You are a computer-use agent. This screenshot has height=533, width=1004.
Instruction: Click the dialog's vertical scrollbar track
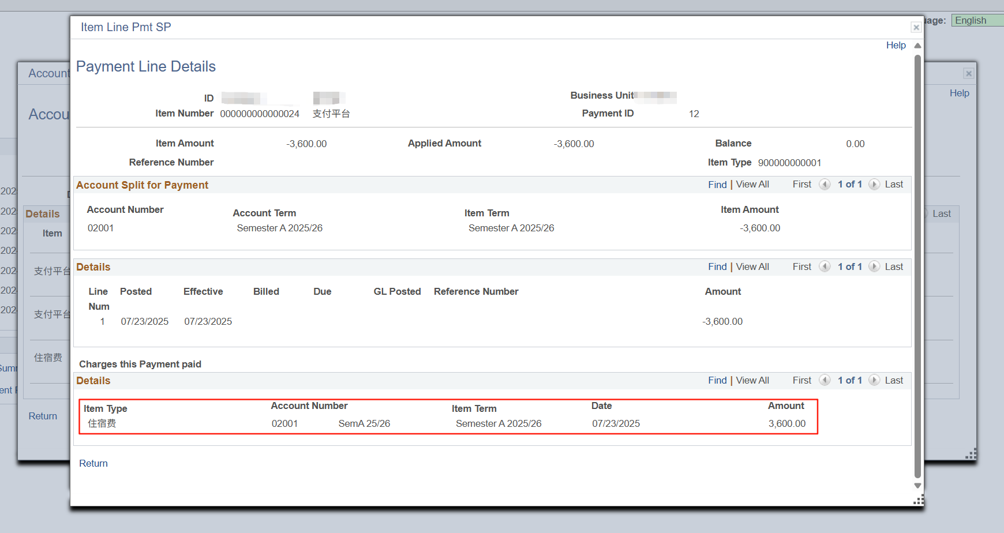pos(917,265)
